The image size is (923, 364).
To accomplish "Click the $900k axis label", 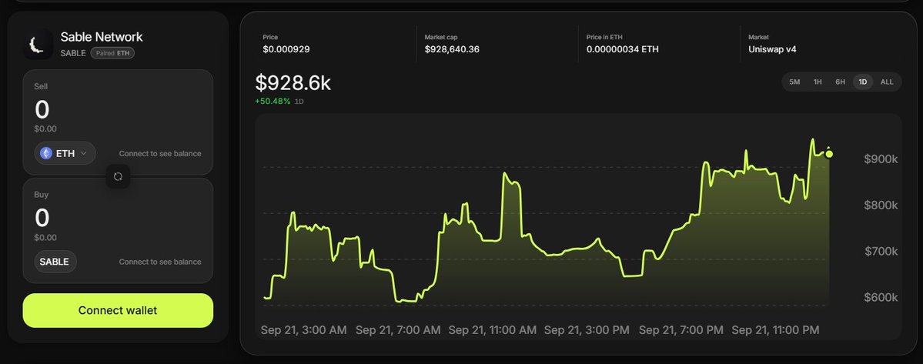I will pos(881,159).
